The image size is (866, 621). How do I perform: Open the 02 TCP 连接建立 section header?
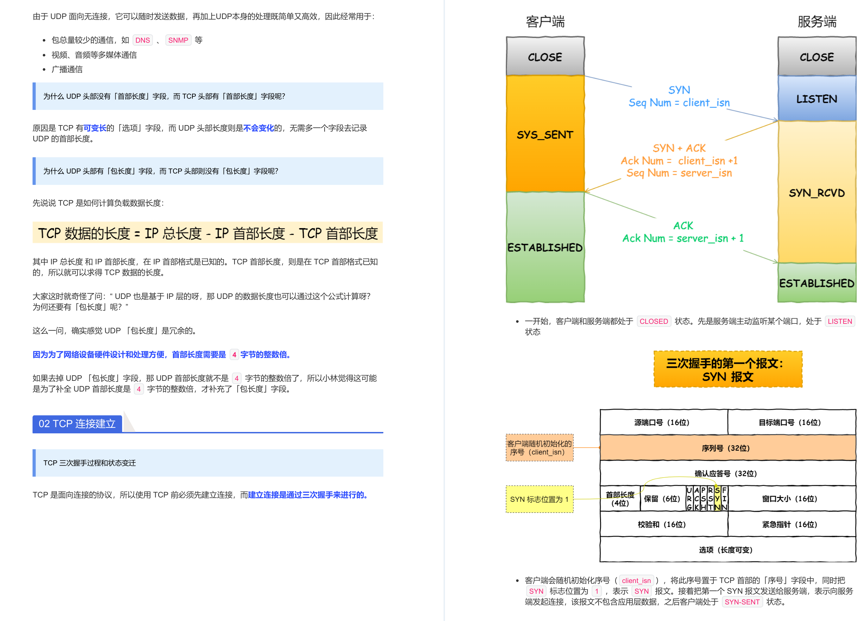coord(77,424)
